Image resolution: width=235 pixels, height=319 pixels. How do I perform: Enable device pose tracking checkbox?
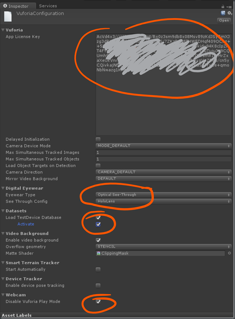98,286
